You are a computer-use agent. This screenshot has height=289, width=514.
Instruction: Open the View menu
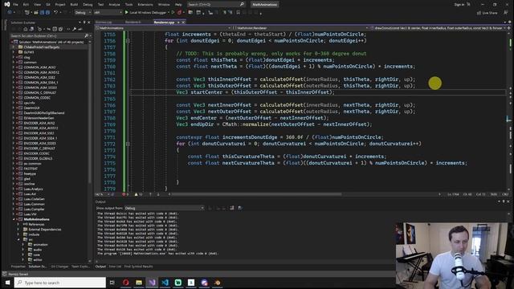coord(38,5)
